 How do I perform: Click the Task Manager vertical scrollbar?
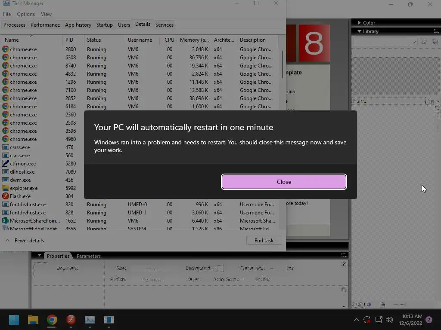coord(282,64)
